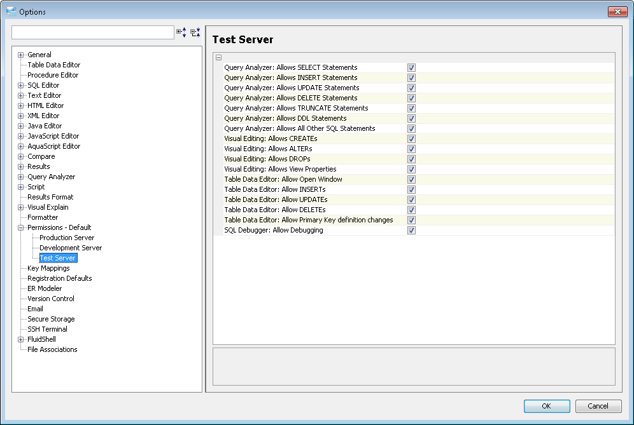Expand the JavaScript Editor tree node
The width and height of the screenshot is (634, 425).
[20, 137]
